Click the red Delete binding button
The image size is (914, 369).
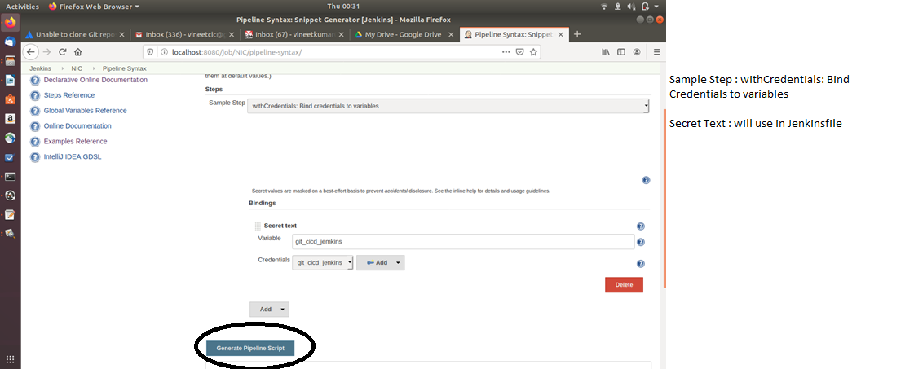(x=624, y=284)
